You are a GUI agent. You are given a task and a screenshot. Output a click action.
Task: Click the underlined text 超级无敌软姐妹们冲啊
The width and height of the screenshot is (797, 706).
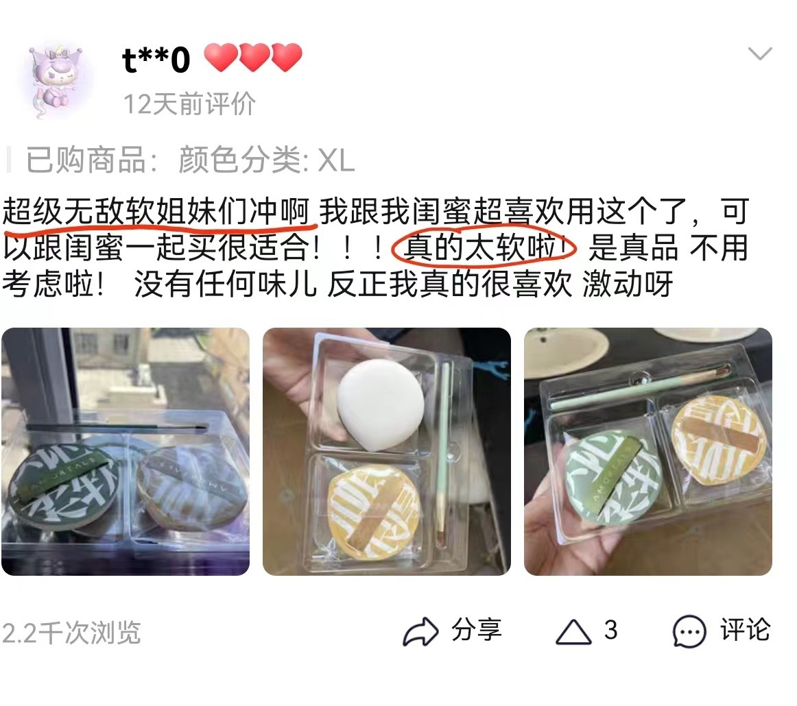pyautogui.click(x=156, y=211)
